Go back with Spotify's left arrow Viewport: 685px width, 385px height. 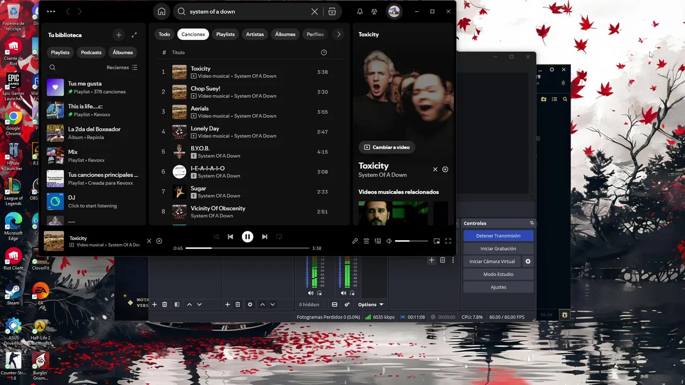(x=68, y=11)
